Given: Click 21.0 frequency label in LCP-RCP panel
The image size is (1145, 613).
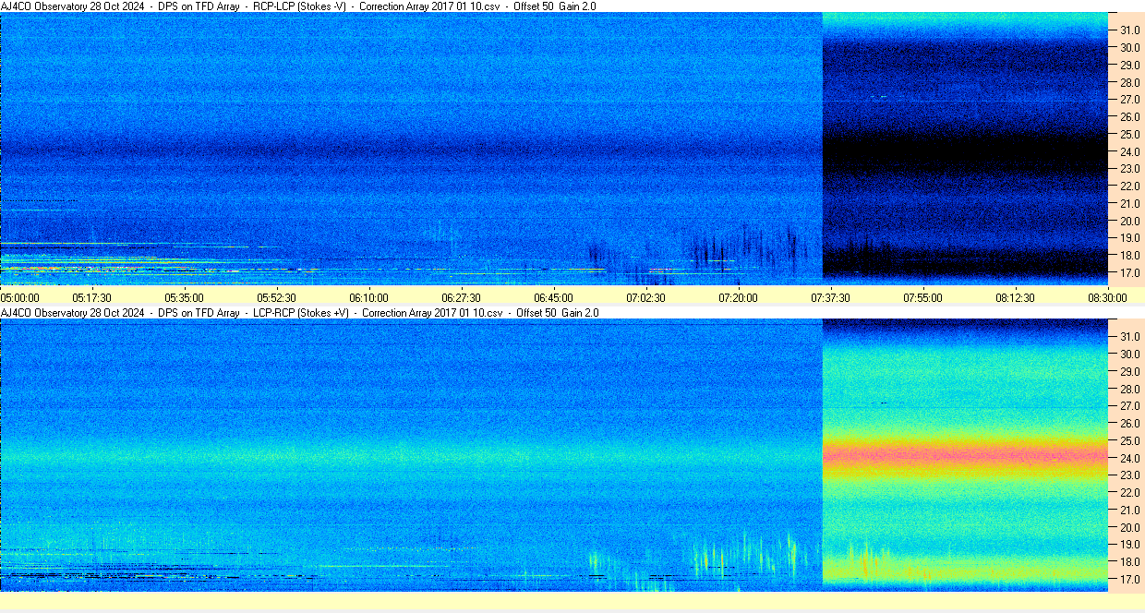Looking at the screenshot, I should tap(1130, 511).
